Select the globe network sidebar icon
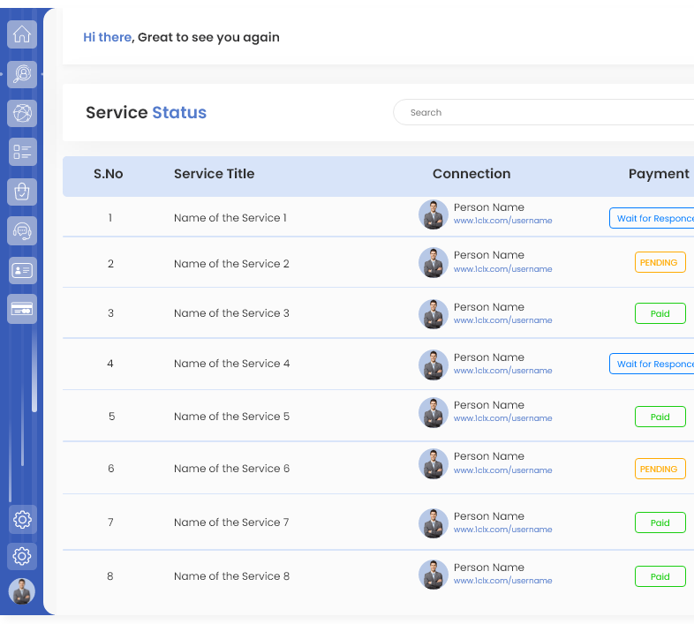The width and height of the screenshot is (694, 624). click(22, 113)
